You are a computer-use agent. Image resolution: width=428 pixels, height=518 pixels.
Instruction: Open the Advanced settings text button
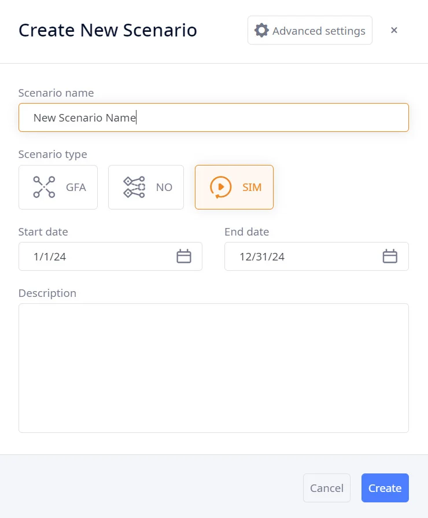[x=319, y=31]
